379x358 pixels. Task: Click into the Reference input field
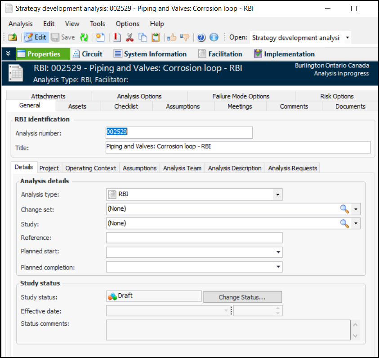(194, 238)
